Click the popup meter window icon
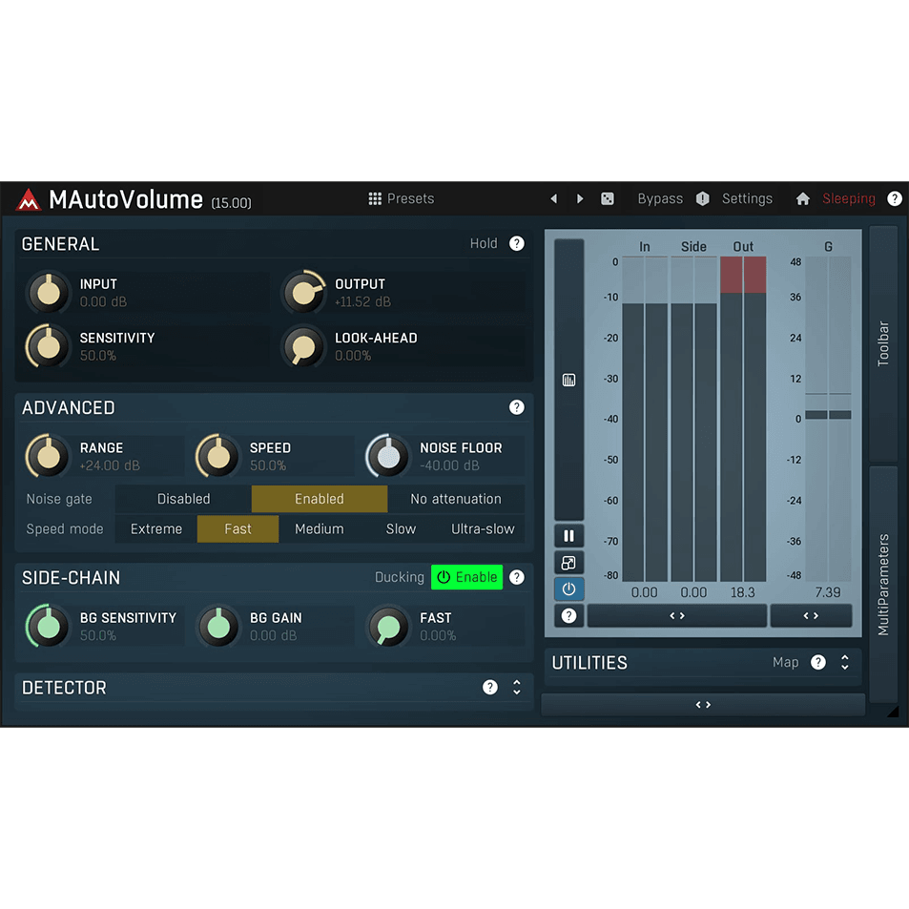Image resolution: width=909 pixels, height=909 pixels. (568, 563)
